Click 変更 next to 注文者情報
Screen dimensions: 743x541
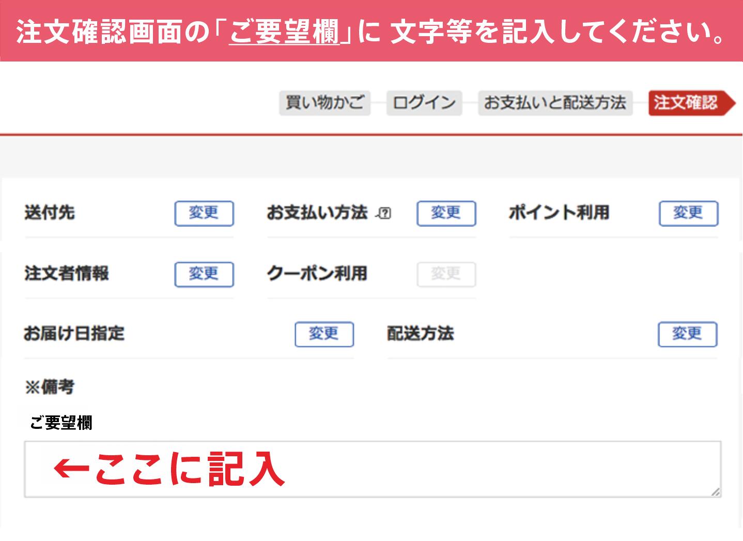pyautogui.click(x=204, y=274)
